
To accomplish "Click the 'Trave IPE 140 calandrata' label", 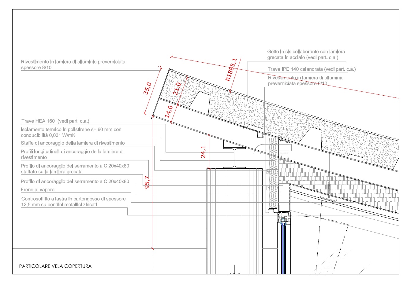I will tap(312, 69).
